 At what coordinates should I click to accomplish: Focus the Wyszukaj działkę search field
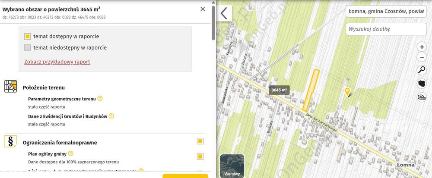[386, 29]
